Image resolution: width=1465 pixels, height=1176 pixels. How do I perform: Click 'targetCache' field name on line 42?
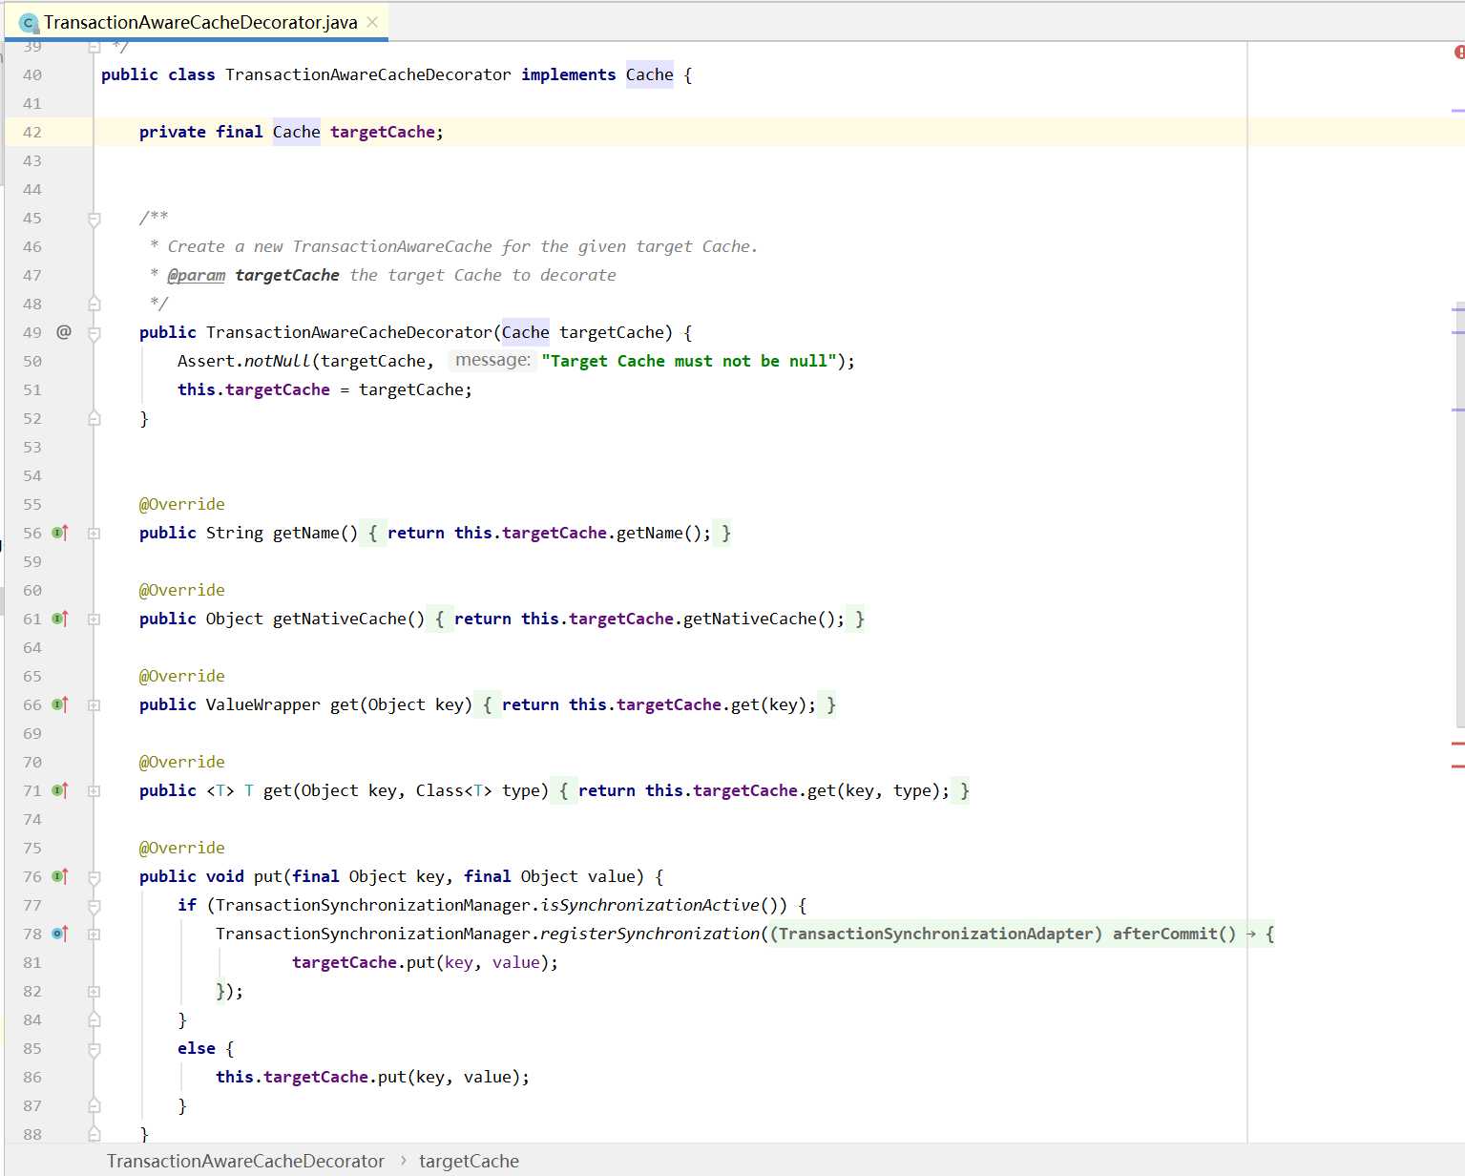point(383,132)
